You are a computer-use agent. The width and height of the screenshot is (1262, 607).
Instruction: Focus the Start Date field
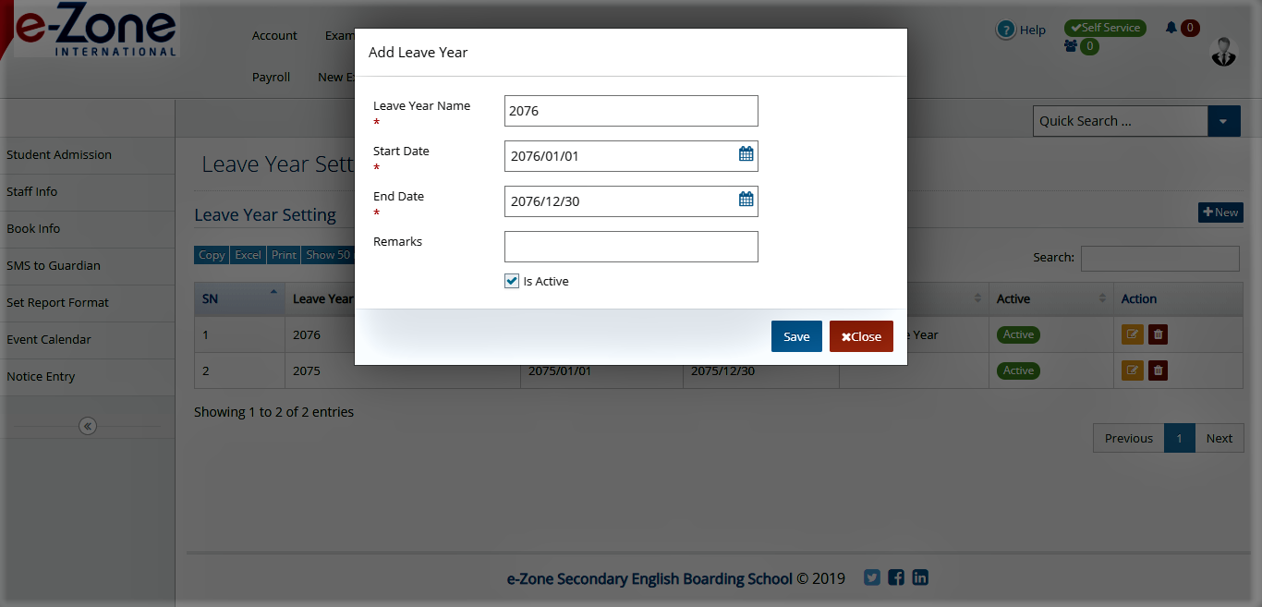[x=631, y=156]
